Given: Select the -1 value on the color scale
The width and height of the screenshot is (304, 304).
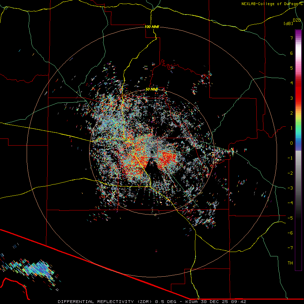Looking at the screenshot, I should tap(290, 158).
